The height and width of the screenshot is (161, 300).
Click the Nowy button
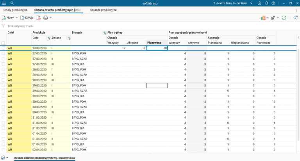click(x=8, y=18)
